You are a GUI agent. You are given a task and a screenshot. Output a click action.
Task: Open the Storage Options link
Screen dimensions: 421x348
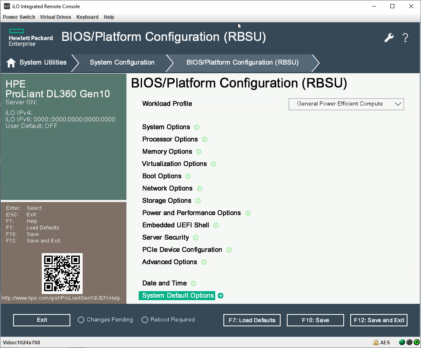[x=167, y=201]
